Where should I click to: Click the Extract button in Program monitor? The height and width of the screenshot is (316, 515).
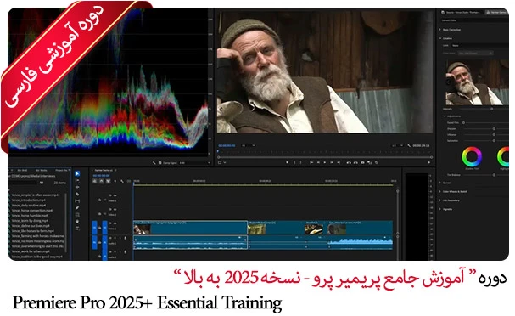[x=355, y=162]
